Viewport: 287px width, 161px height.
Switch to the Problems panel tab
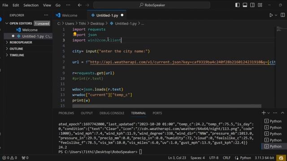[x=66, y=113]
